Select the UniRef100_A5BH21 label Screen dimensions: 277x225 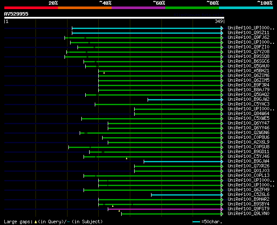(248, 71)
